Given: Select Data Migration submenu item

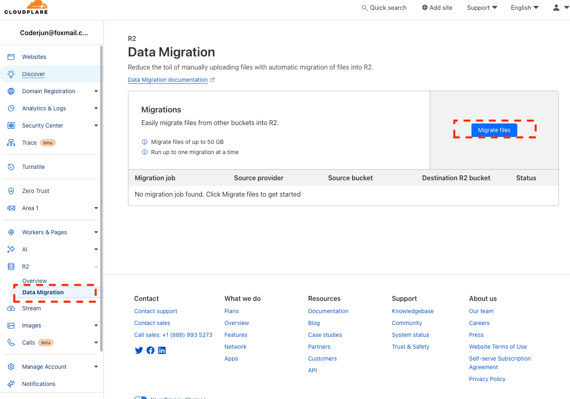Looking at the screenshot, I should pyautogui.click(x=43, y=292).
